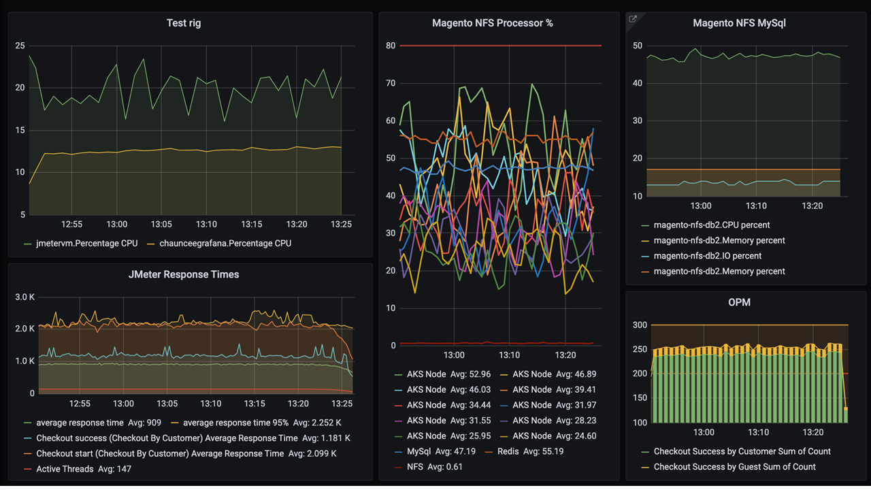This screenshot has width=871, height=490.
Task: Click the Redis Avg 55.19 legend entry
Action: pos(524,451)
